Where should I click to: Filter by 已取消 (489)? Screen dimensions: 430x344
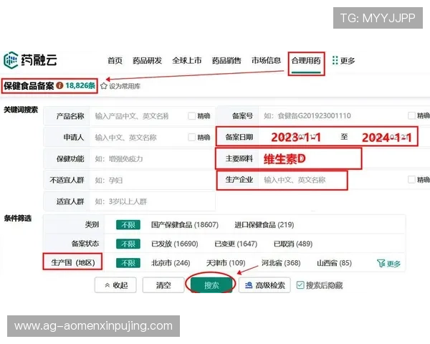point(293,244)
